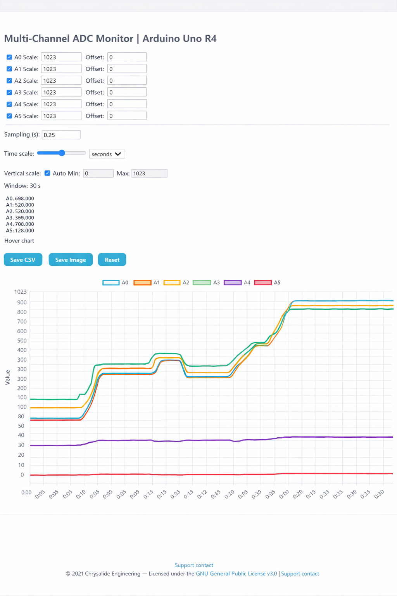
Task: Click the Save Image button
Action: point(71,260)
